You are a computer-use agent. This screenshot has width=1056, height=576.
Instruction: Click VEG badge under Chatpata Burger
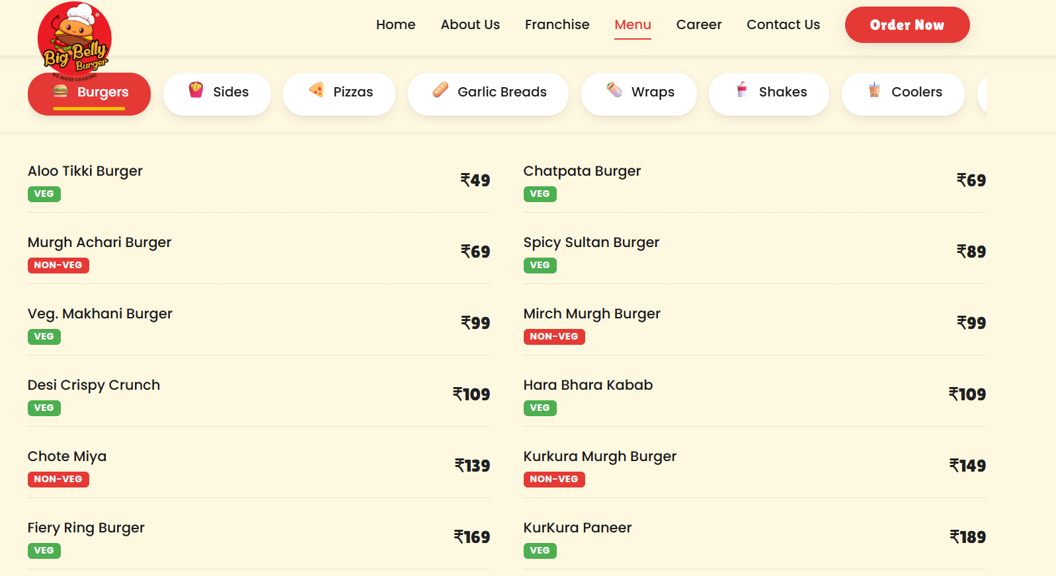(540, 194)
